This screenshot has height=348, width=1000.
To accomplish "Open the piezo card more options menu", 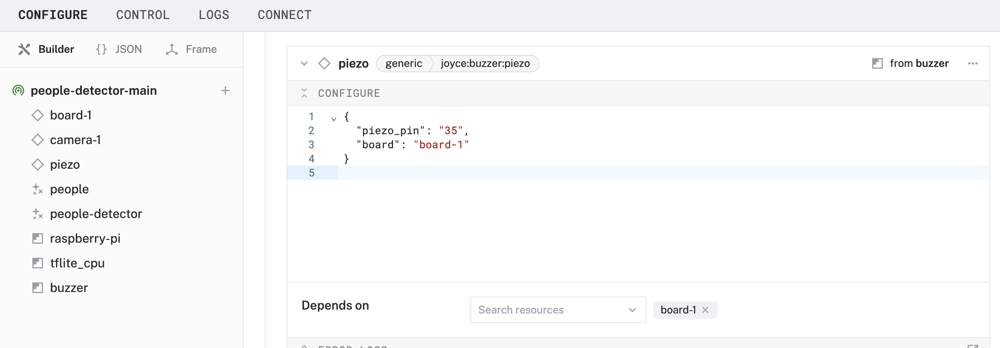I will 973,63.
